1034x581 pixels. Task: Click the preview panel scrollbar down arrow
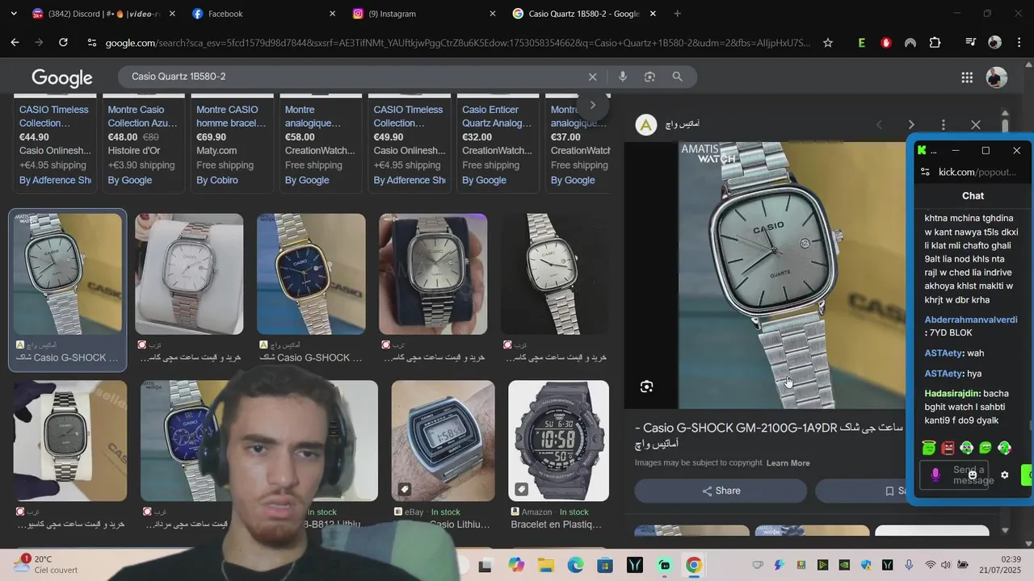pos(1006,530)
